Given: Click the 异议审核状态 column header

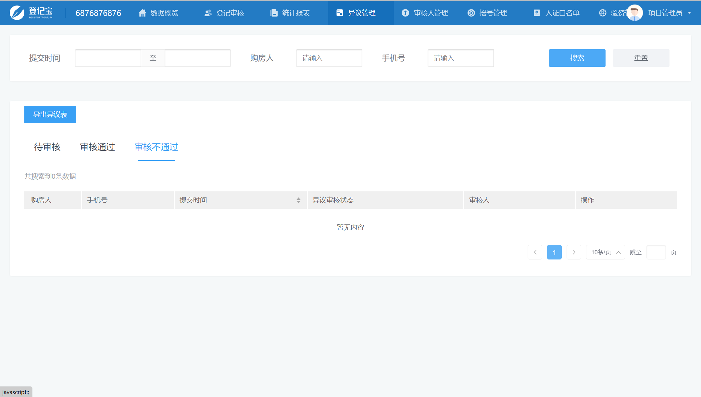Looking at the screenshot, I should click(385, 200).
